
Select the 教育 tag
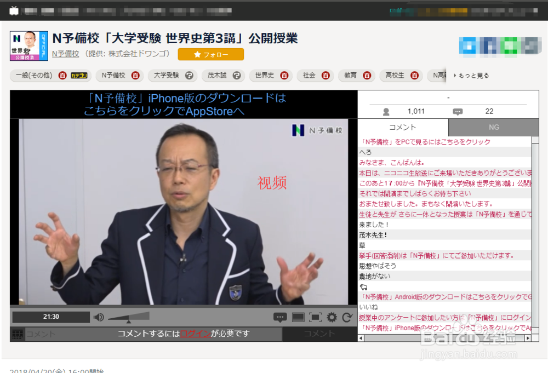click(350, 76)
